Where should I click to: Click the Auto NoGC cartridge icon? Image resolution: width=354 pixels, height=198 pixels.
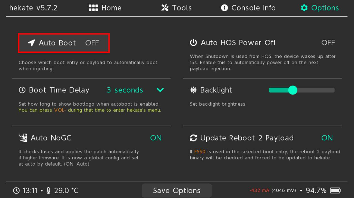pos(23,138)
